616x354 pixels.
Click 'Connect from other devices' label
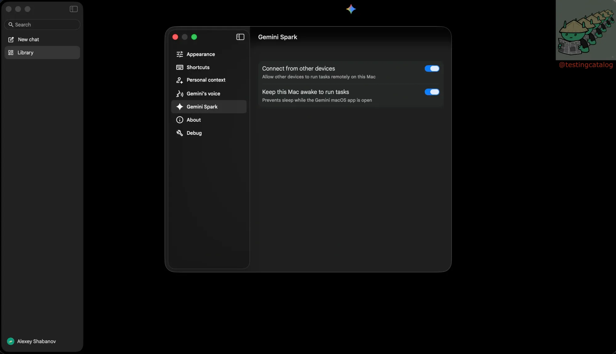pos(298,69)
